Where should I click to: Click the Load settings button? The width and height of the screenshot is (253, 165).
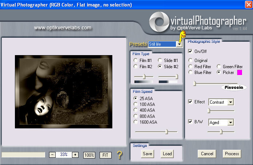[x=167, y=154]
